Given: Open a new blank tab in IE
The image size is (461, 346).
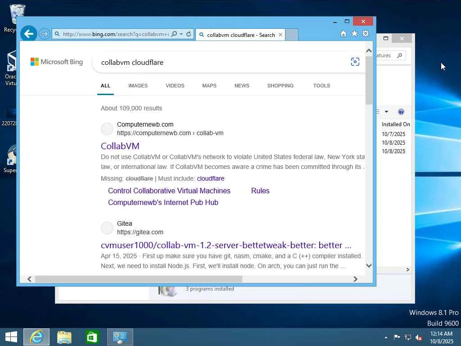Looking at the screenshot, I should tap(292, 35).
